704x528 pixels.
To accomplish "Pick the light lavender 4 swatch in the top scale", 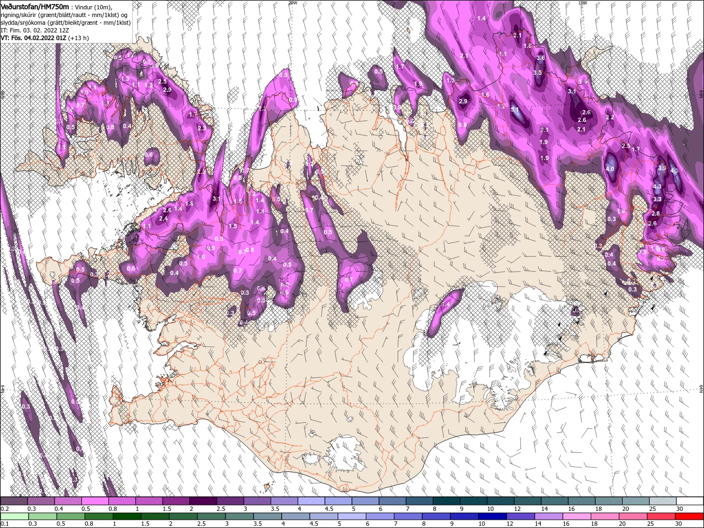I will click(311, 501).
